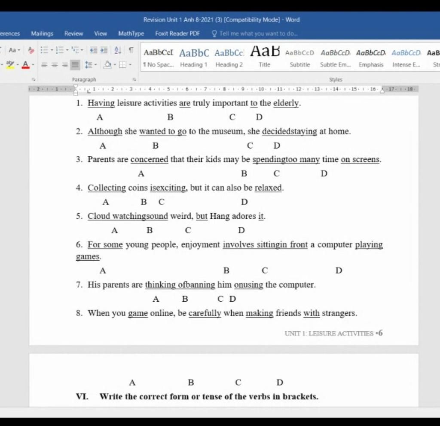Click the Clear All Formatting icon
Viewport: 440px width, 426px height.
coord(31,50)
